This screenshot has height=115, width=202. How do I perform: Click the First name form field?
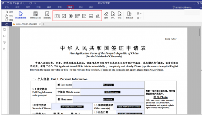(x=109, y=99)
